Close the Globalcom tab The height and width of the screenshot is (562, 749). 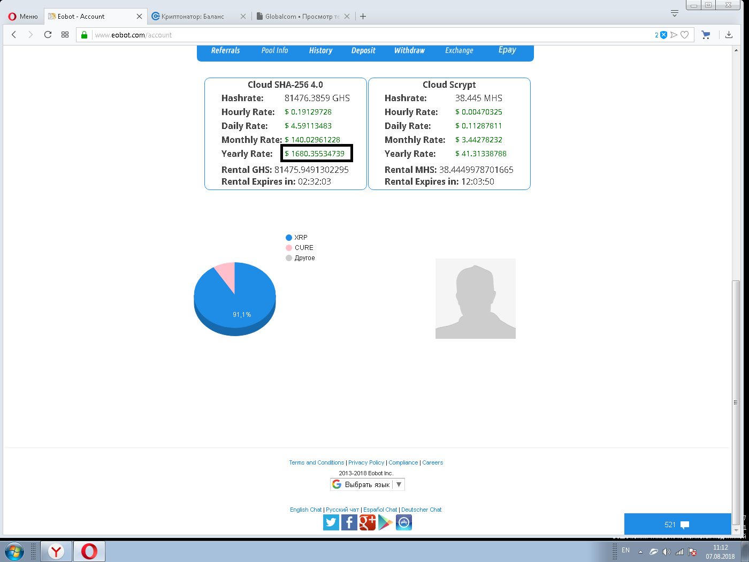347,17
